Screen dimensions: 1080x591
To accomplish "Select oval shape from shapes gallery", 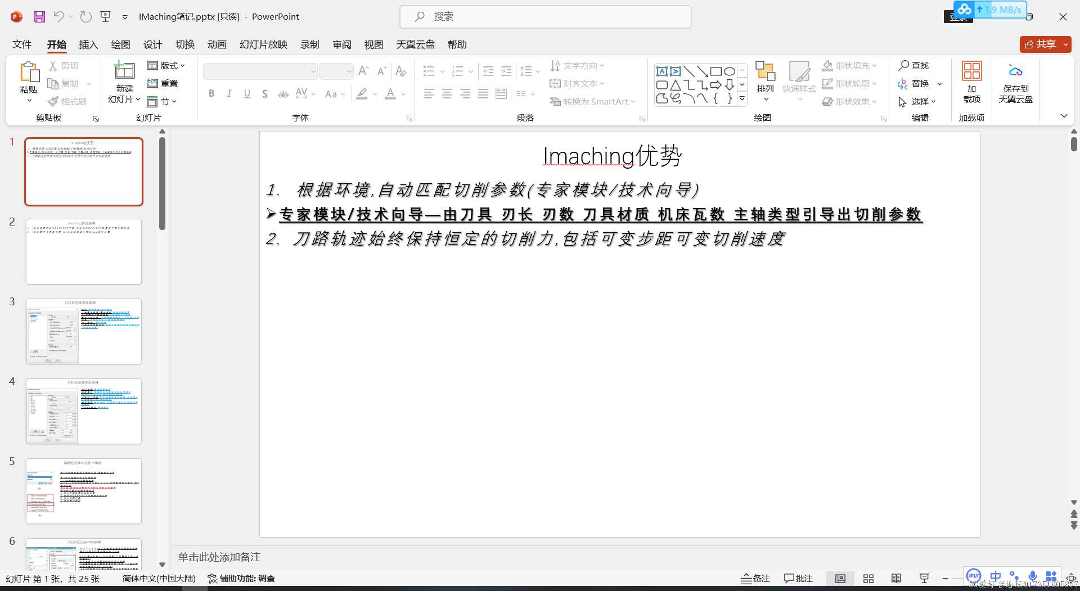I will coord(730,71).
